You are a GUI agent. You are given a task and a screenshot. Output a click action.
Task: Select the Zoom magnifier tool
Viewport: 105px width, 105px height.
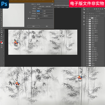[2, 36]
